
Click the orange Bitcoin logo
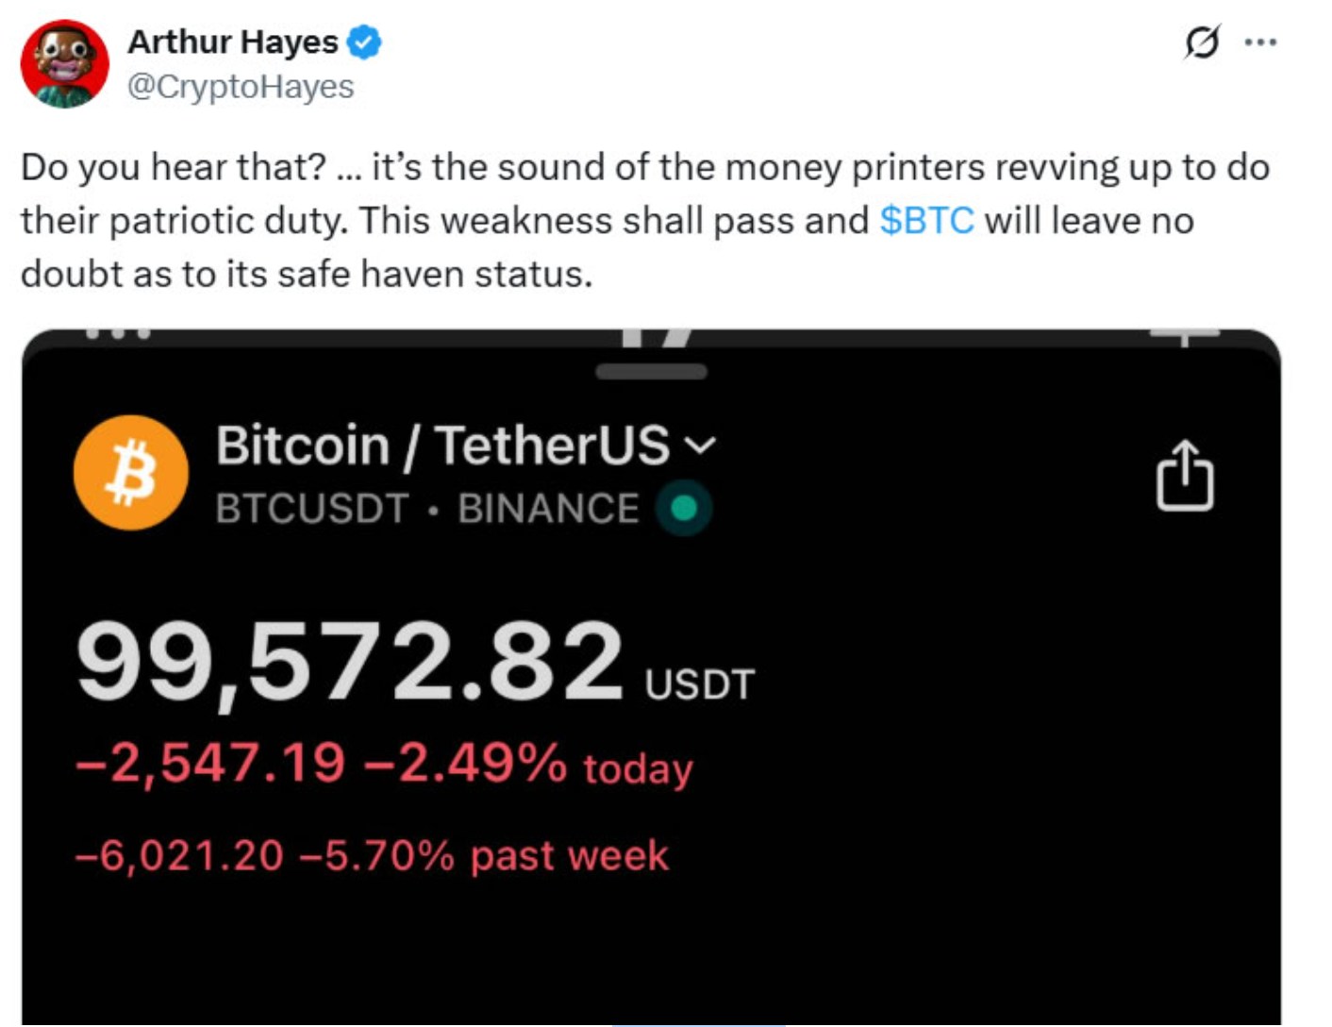130,473
